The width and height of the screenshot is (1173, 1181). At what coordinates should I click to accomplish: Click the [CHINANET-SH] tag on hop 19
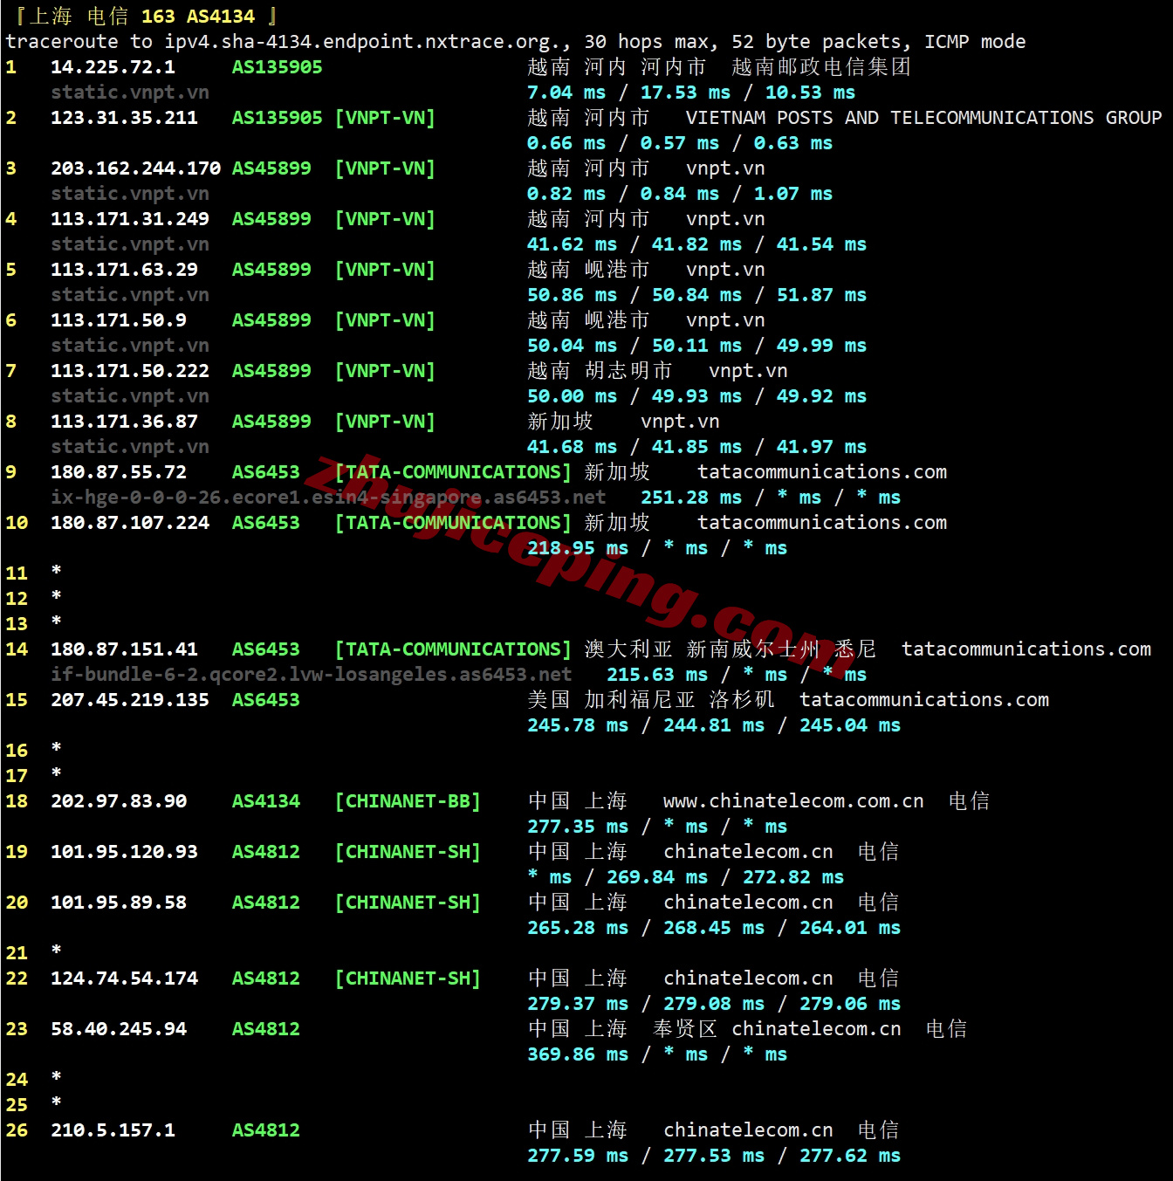tap(408, 852)
